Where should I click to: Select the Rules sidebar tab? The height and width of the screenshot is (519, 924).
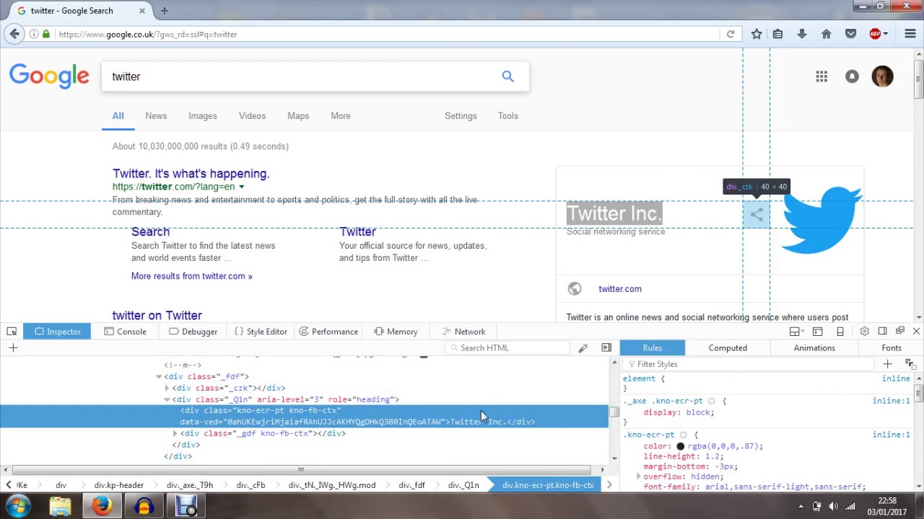652,348
